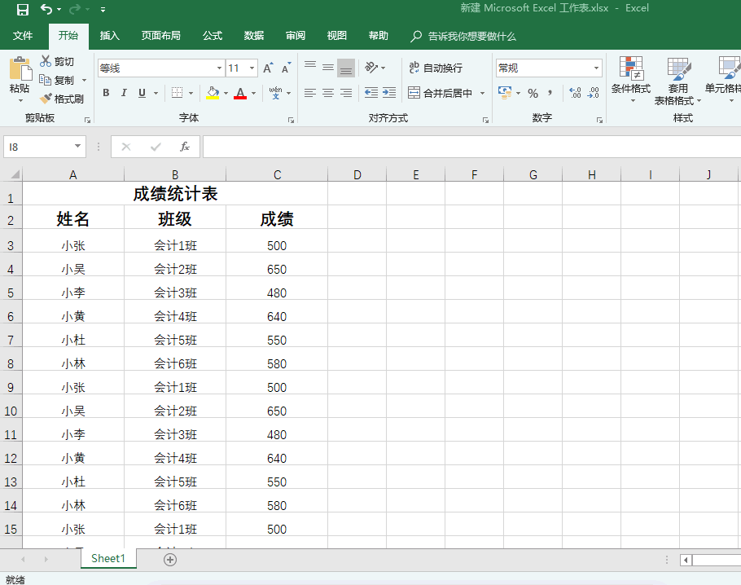The height and width of the screenshot is (585, 741).
Task: Switch to the 数据 Data tab
Action: [254, 36]
